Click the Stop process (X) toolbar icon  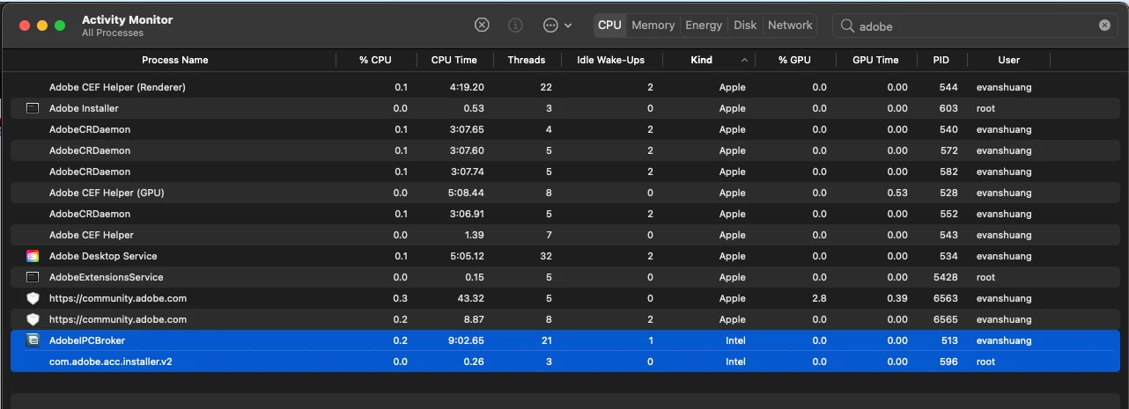click(x=482, y=26)
